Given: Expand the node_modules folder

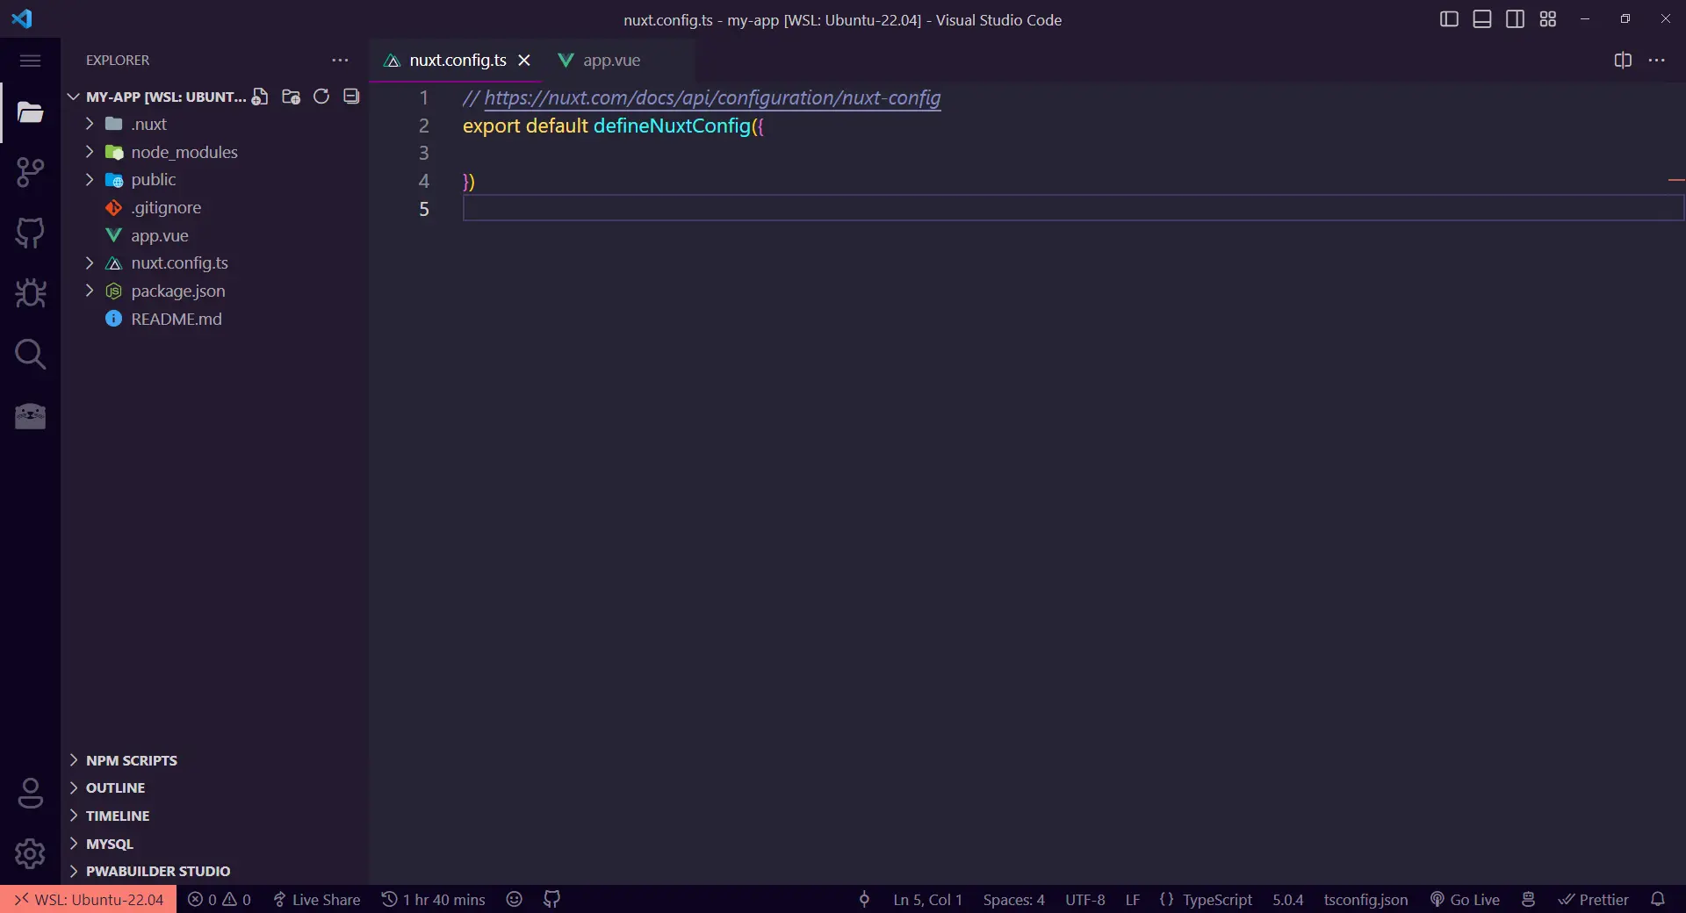Looking at the screenshot, I should [x=184, y=152].
